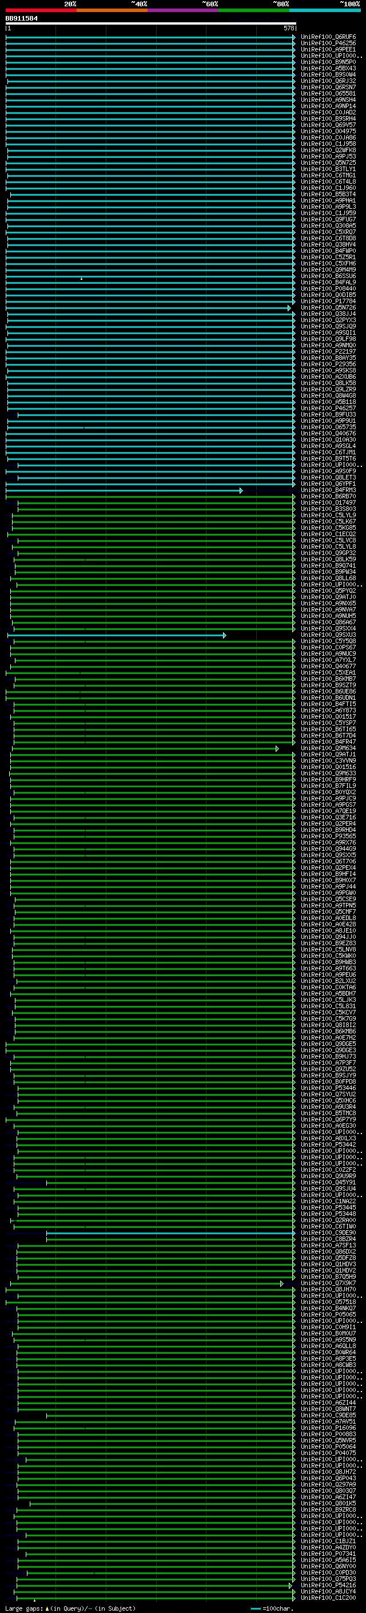This screenshot has height=1613, width=366.
Task: Select the UniRef100_P04075 label
Action: 328,1453
